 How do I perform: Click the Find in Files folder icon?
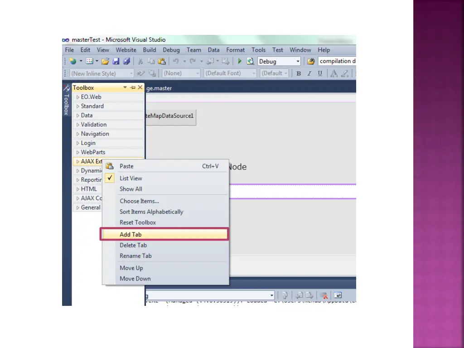(x=311, y=61)
